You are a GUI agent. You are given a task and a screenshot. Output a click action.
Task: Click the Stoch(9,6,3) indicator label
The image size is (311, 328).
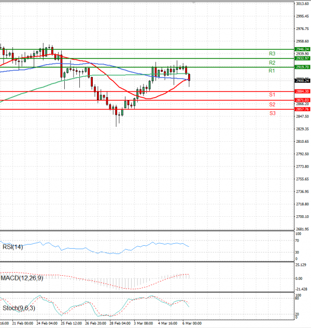pyautogui.click(x=18, y=308)
